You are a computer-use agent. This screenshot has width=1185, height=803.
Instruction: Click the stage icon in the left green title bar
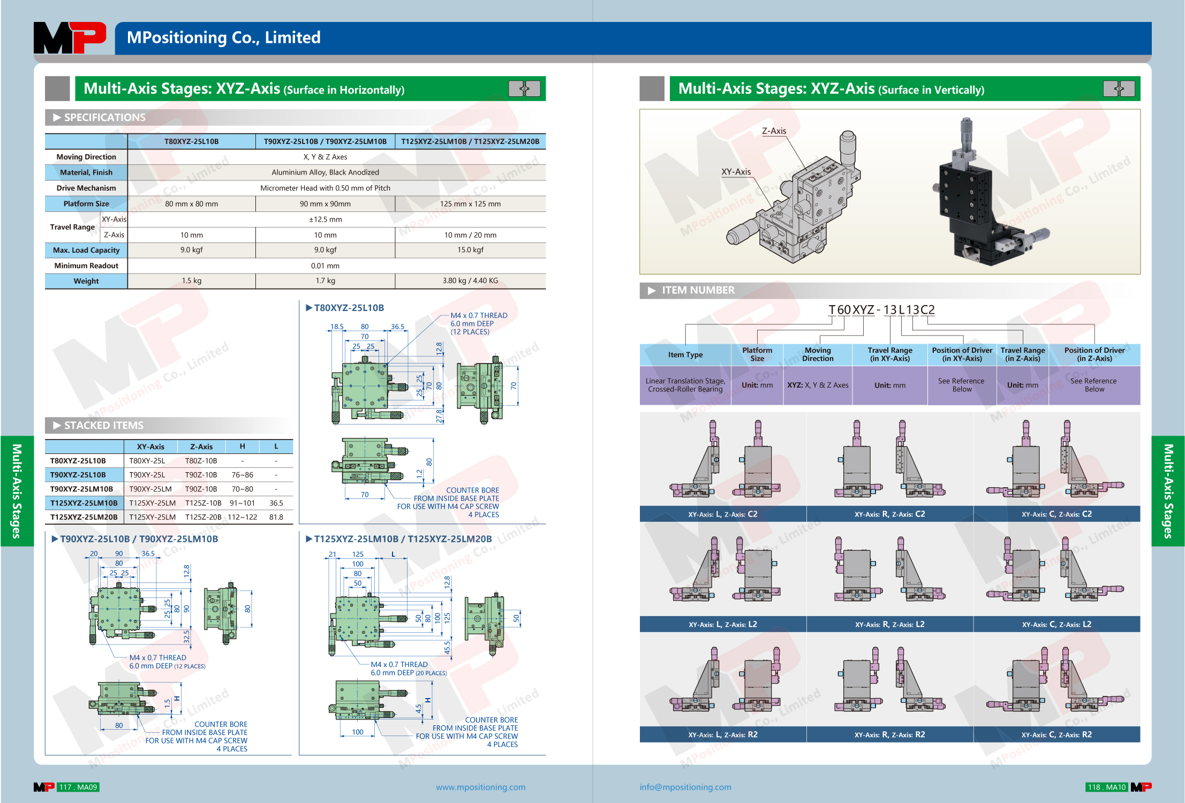tap(524, 88)
